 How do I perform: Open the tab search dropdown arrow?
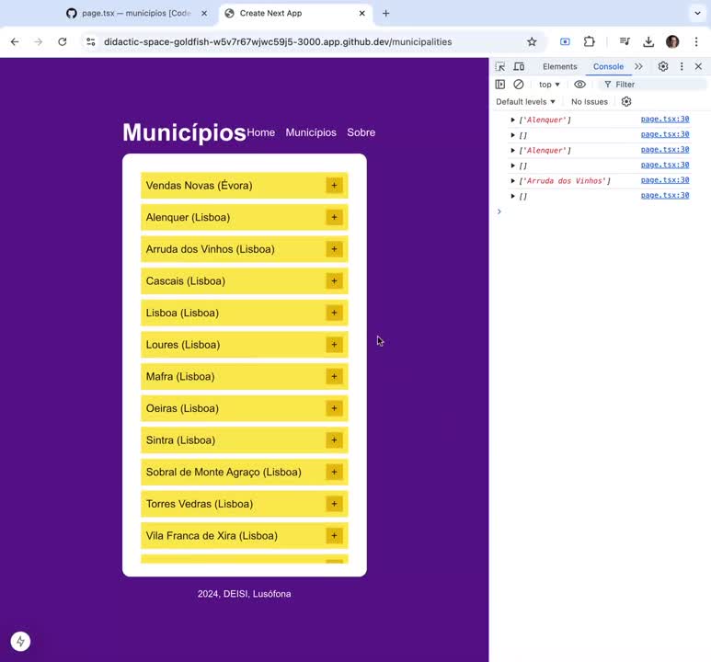(x=697, y=13)
